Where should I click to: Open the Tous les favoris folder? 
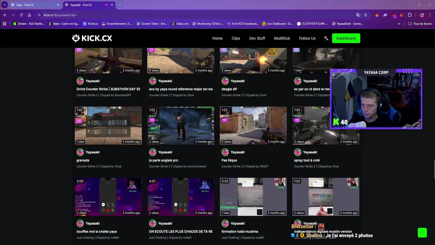click(x=420, y=24)
